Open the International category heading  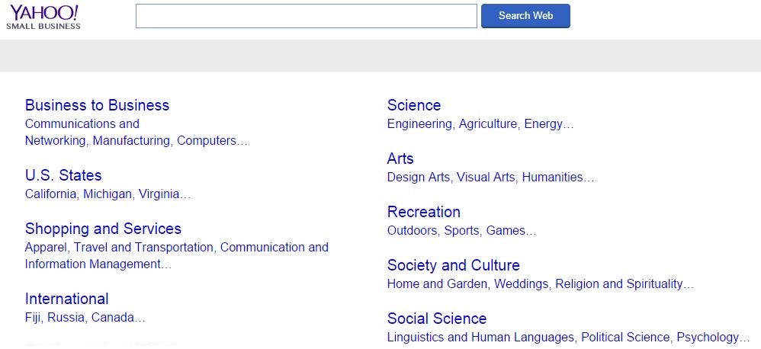tap(66, 299)
